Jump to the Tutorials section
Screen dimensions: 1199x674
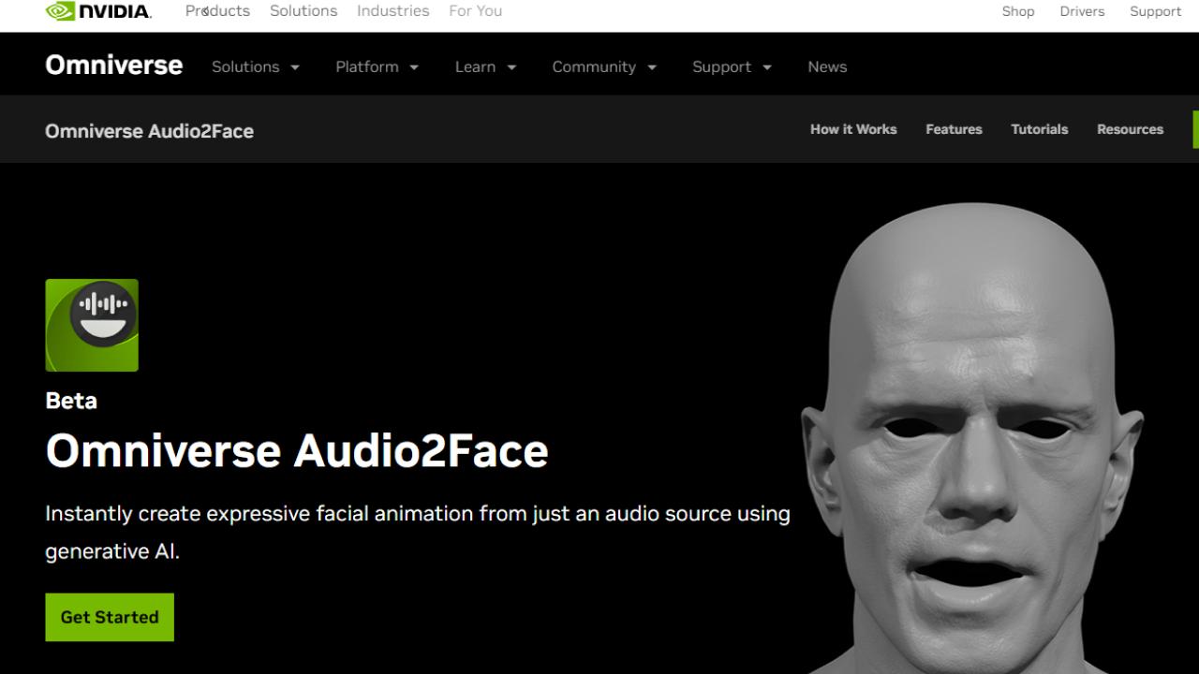tap(1040, 129)
